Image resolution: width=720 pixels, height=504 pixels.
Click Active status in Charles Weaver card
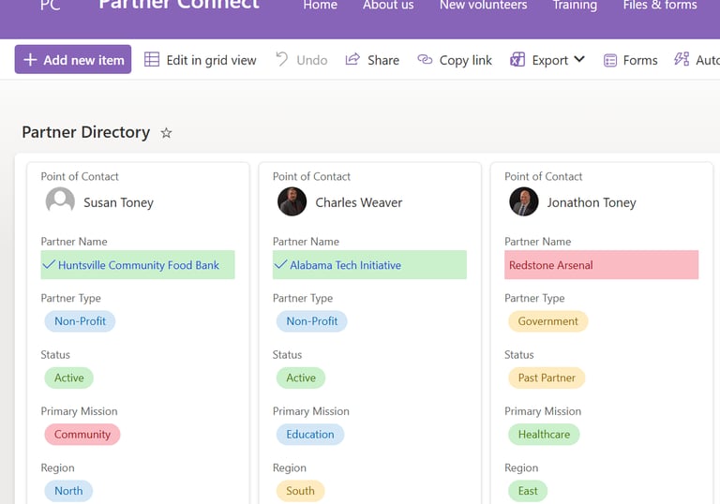tap(301, 378)
